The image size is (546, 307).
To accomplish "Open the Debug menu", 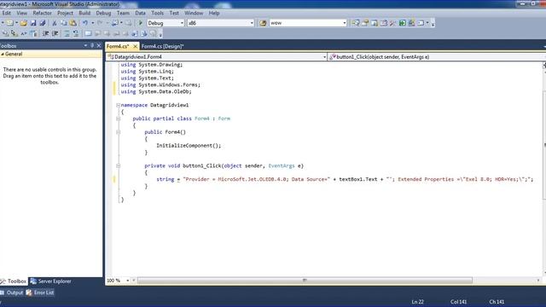I will point(103,13).
